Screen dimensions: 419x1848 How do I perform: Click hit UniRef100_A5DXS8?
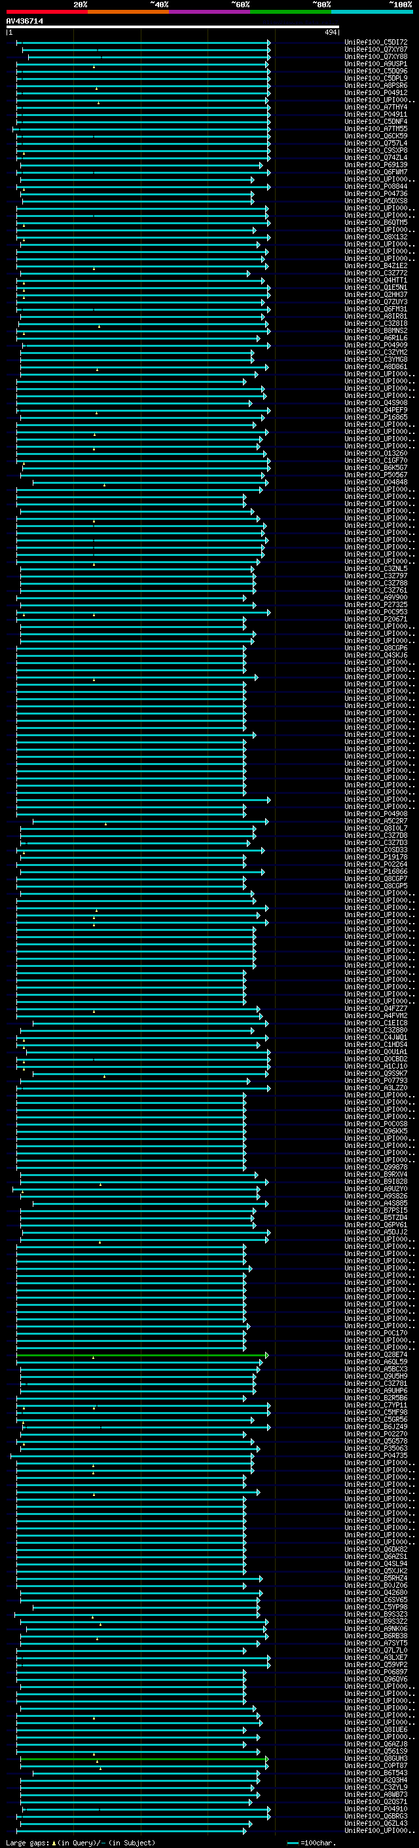(376, 201)
